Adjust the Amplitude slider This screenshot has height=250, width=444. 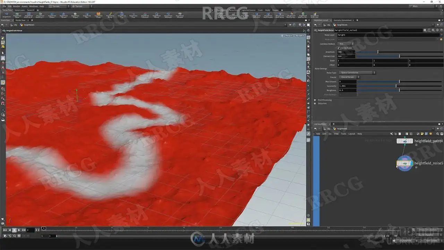400,52
